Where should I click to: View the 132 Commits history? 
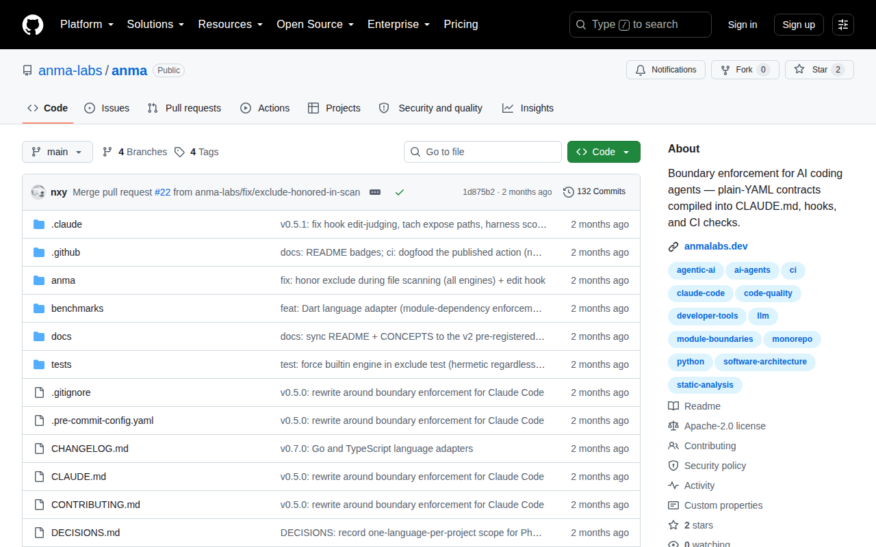coord(594,192)
